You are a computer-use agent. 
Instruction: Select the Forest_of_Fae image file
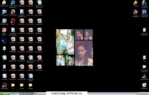pyautogui.click(x=22, y=77)
